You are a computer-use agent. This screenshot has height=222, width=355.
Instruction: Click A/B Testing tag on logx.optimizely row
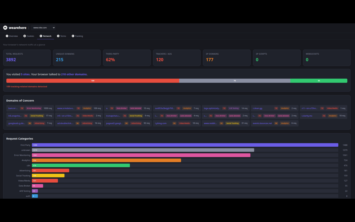point(234,108)
